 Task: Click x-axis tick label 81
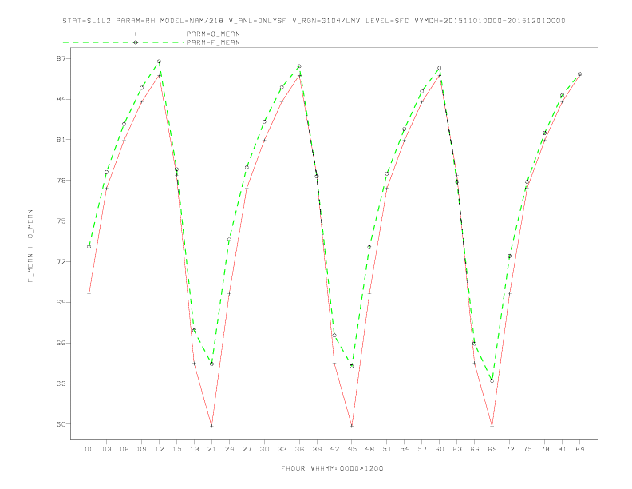563,449
